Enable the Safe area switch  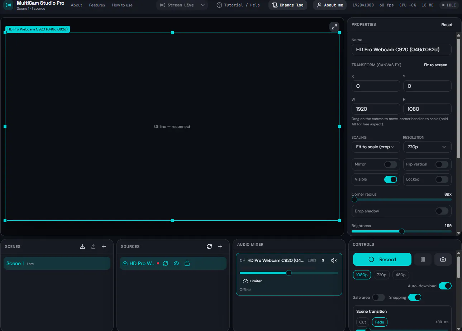(378, 297)
